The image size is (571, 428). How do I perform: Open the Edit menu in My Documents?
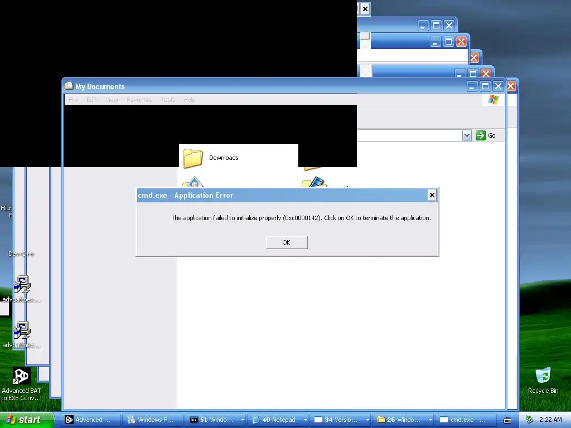91,100
